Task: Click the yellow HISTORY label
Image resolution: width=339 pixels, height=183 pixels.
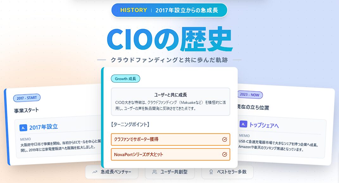Action: point(134,10)
